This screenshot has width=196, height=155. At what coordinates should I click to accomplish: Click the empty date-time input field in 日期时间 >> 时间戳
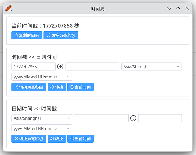[101, 118]
